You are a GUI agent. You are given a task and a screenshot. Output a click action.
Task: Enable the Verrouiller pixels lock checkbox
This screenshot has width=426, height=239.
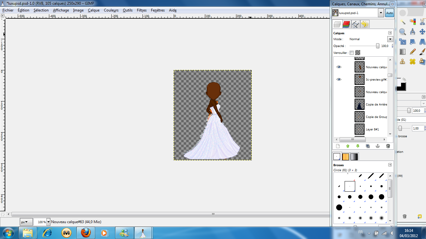tap(352, 53)
